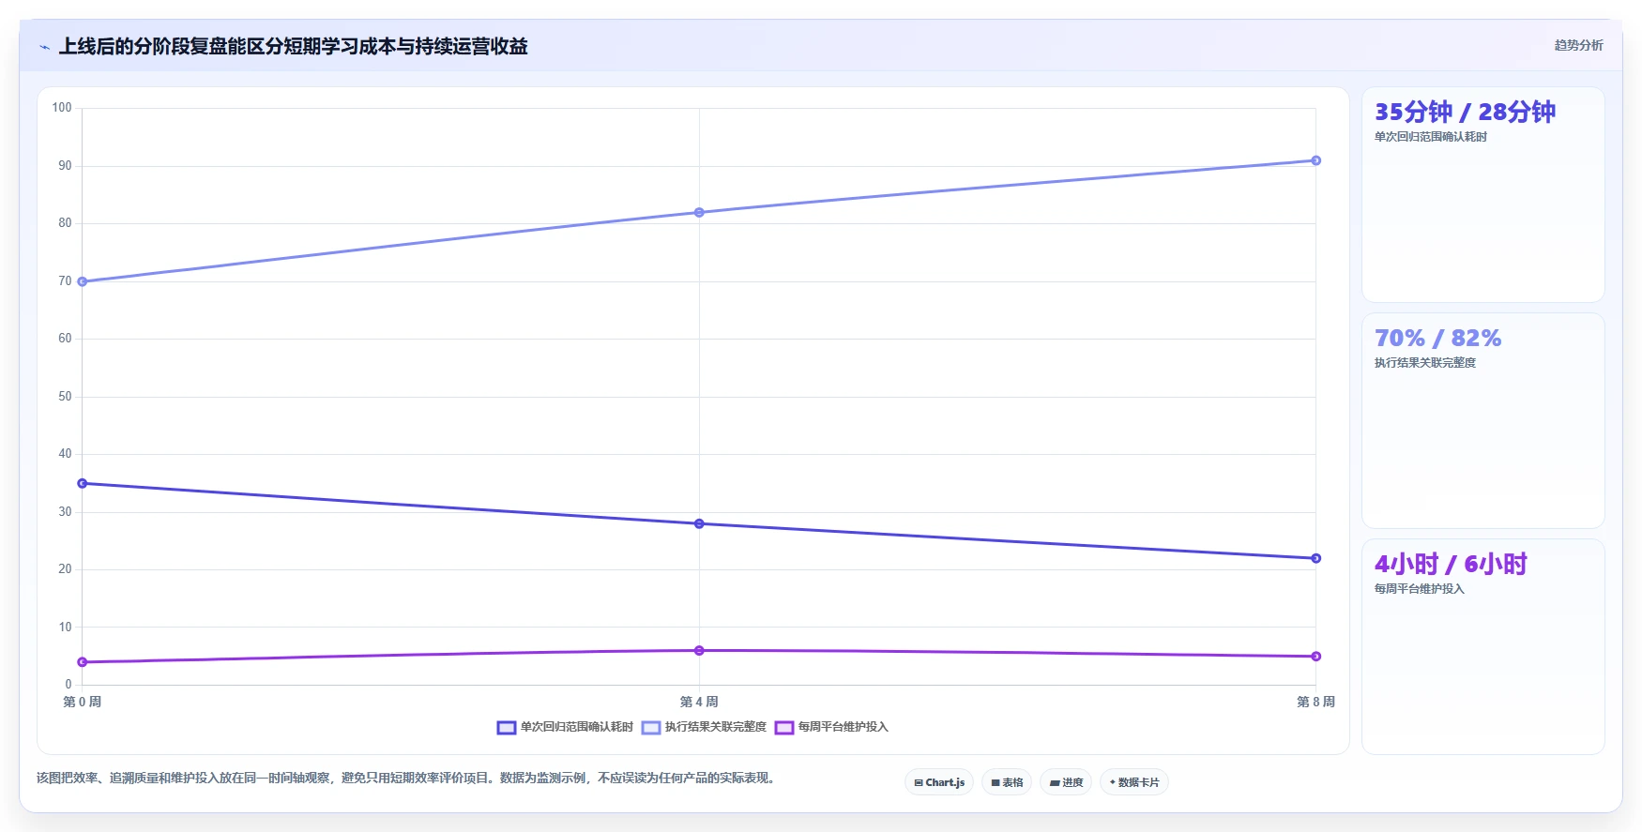This screenshot has width=1642, height=832.
Task: Click the 第 0 周 axis label
Action: (83, 702)
